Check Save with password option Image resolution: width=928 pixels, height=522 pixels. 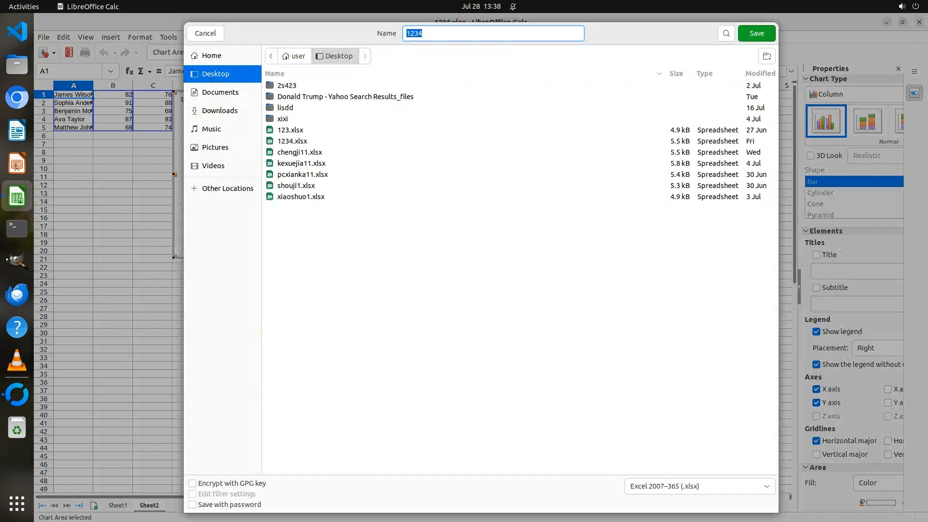[x=192, y=505]
